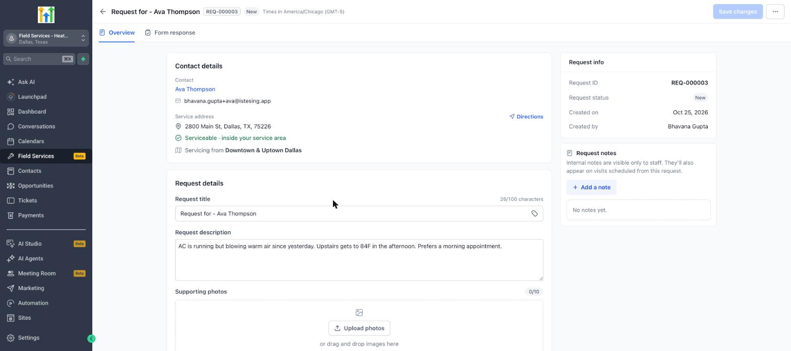Click in the sidebar Search field
Viewport: 791px width, 351px height.
(x=39, y=59)
